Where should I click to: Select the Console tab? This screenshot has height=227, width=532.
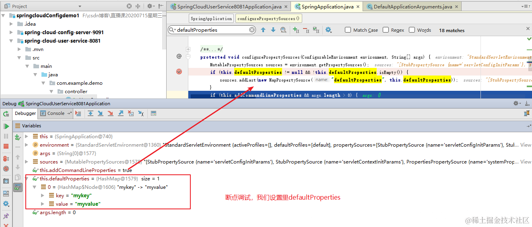tap(56, 113)
